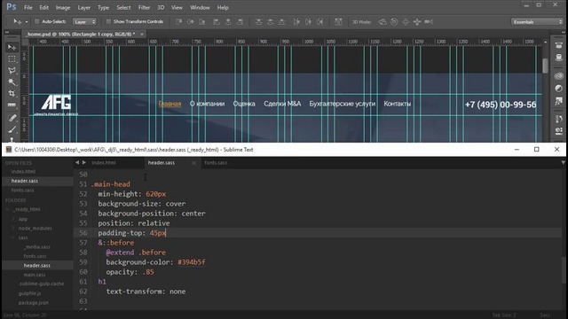Click Align vertical centers icon
The width and height of the screenshot is (568, 319).
point(190,21)
